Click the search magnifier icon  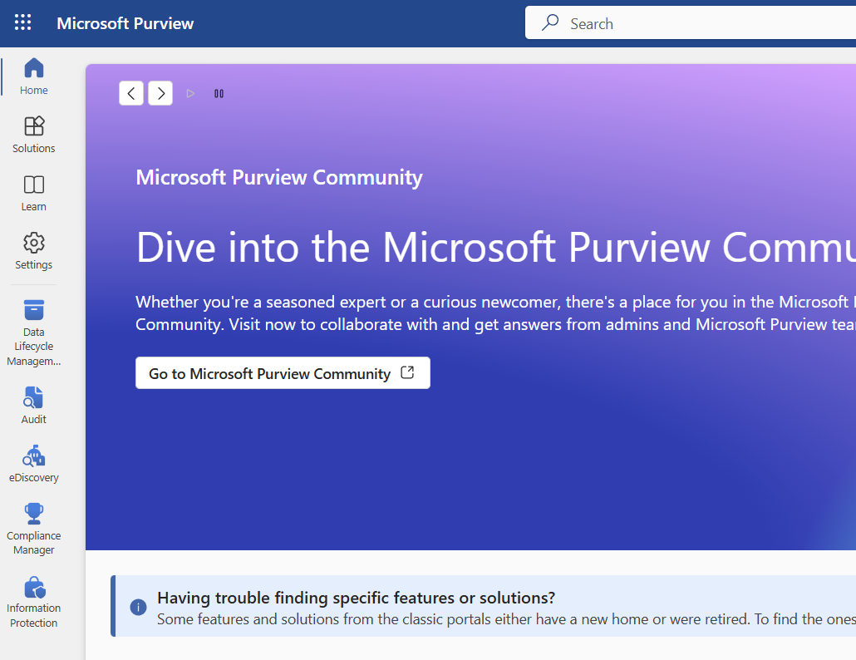click(549, 23)
